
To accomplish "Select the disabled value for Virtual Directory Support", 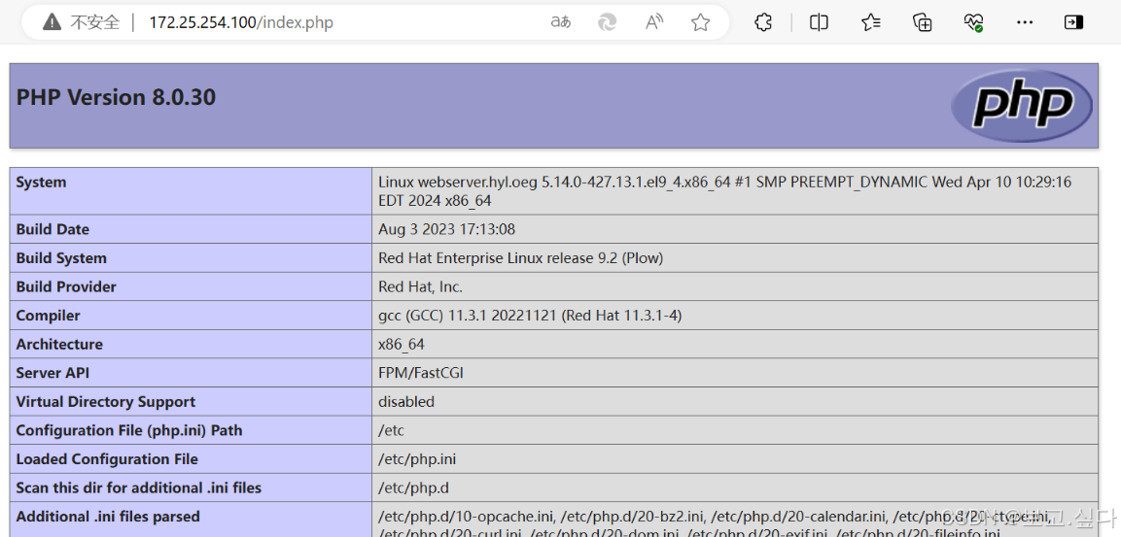I will 406,401.
